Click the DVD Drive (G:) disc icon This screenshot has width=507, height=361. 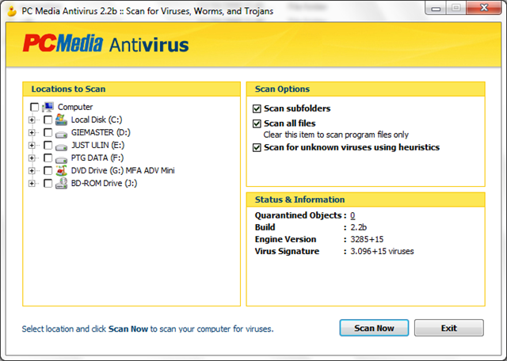click(x=61, y=170)
